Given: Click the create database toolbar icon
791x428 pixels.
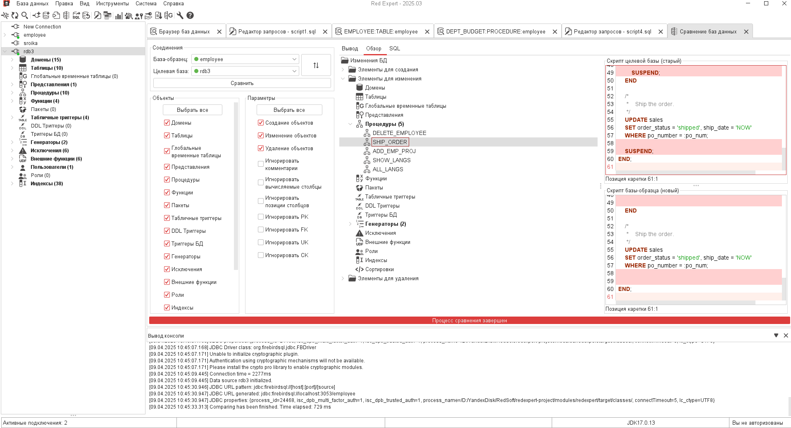Looking at the screenshot, I should pos(46,15).
